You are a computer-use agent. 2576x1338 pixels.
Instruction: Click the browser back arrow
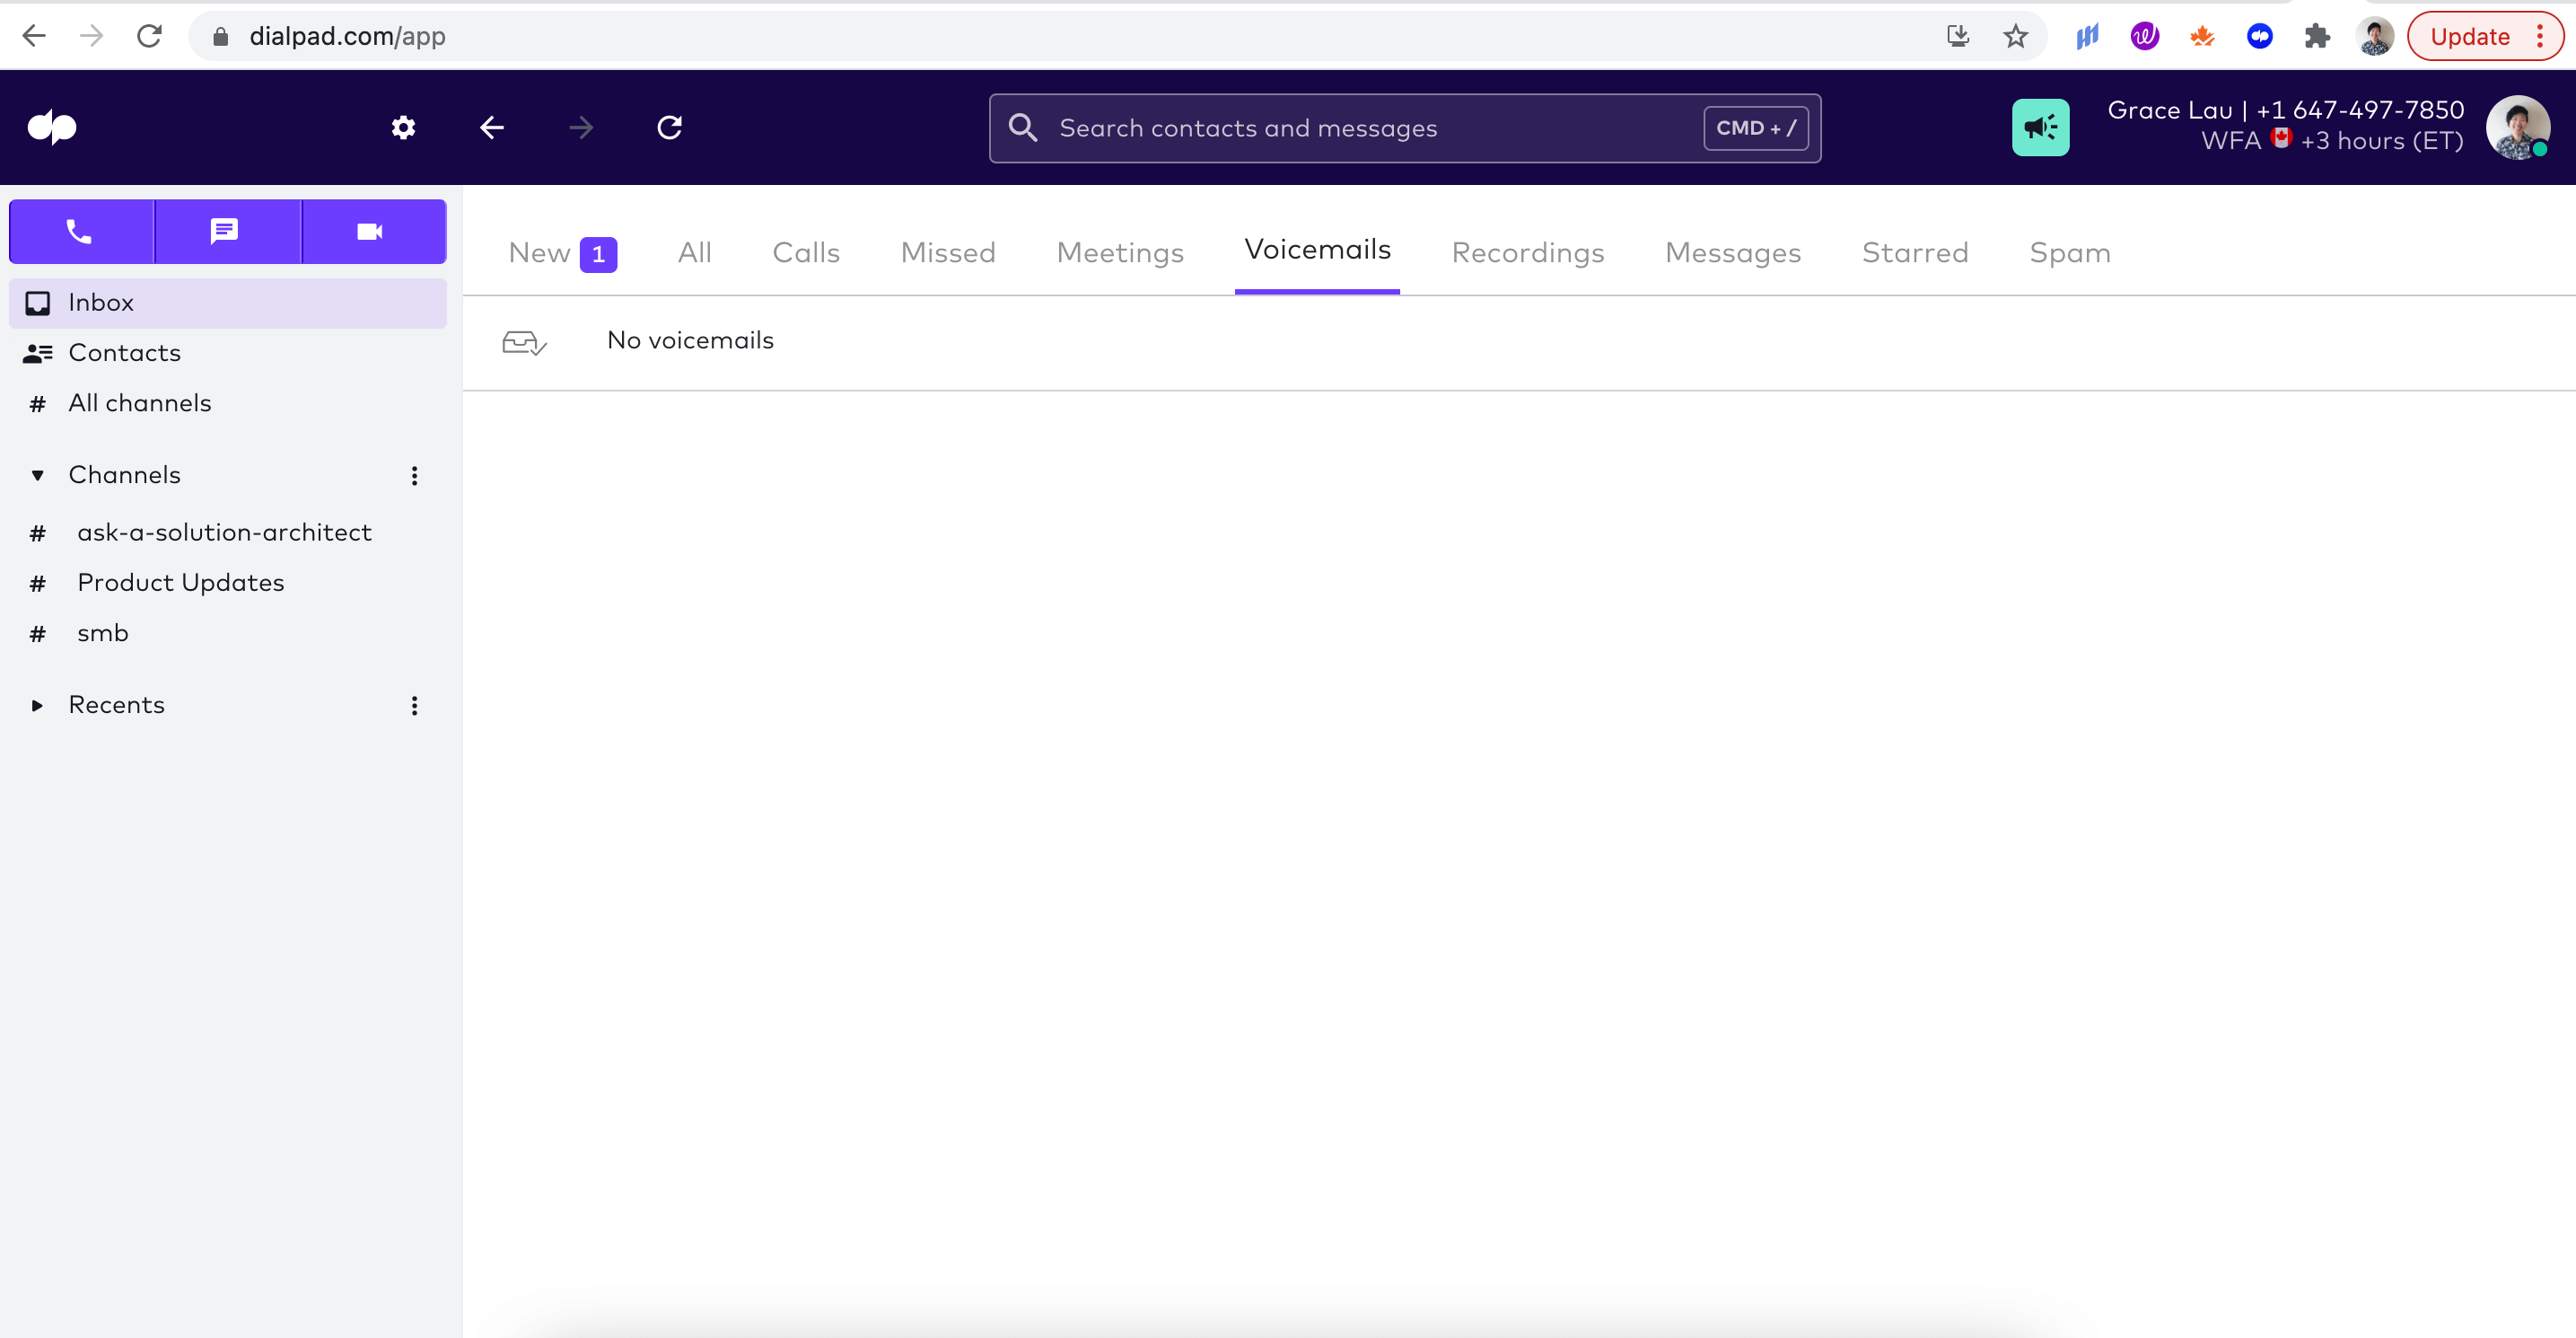pyautogui.click(x=34, y=36)
